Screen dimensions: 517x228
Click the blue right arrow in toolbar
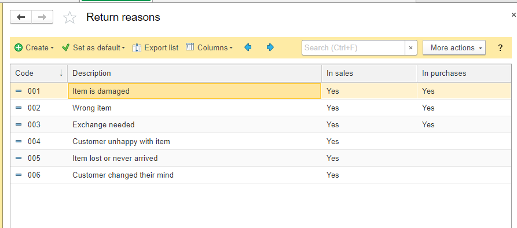(x=270, y=47)
